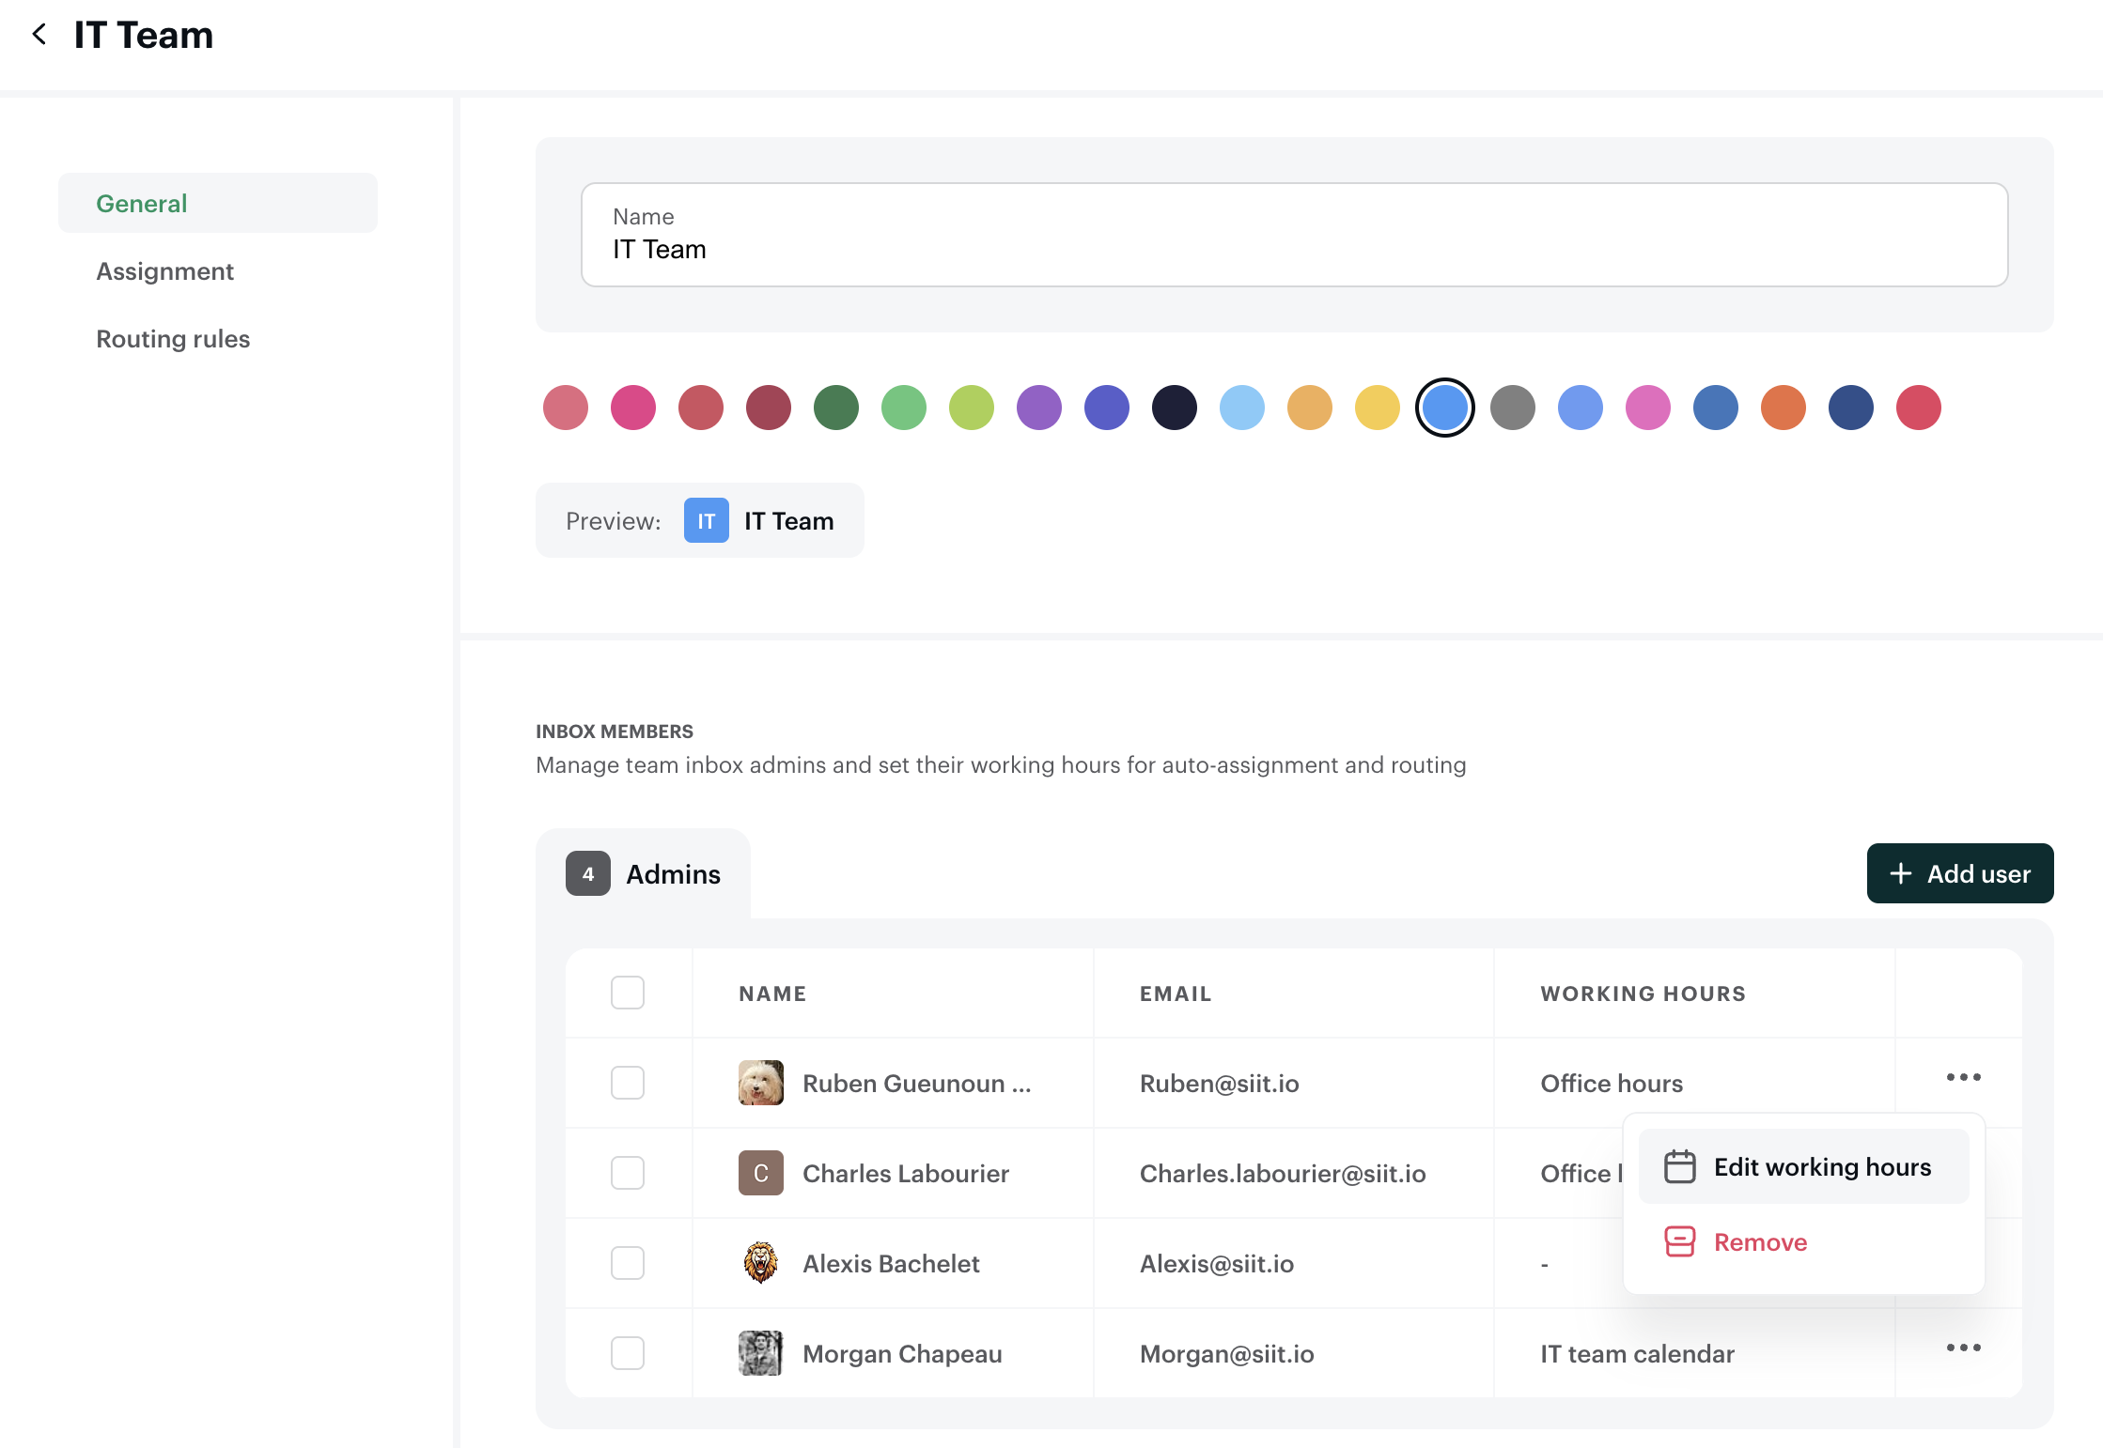Pick the dark navy color swatch
This screenshot has width=2103, height=1448.
1174,408
